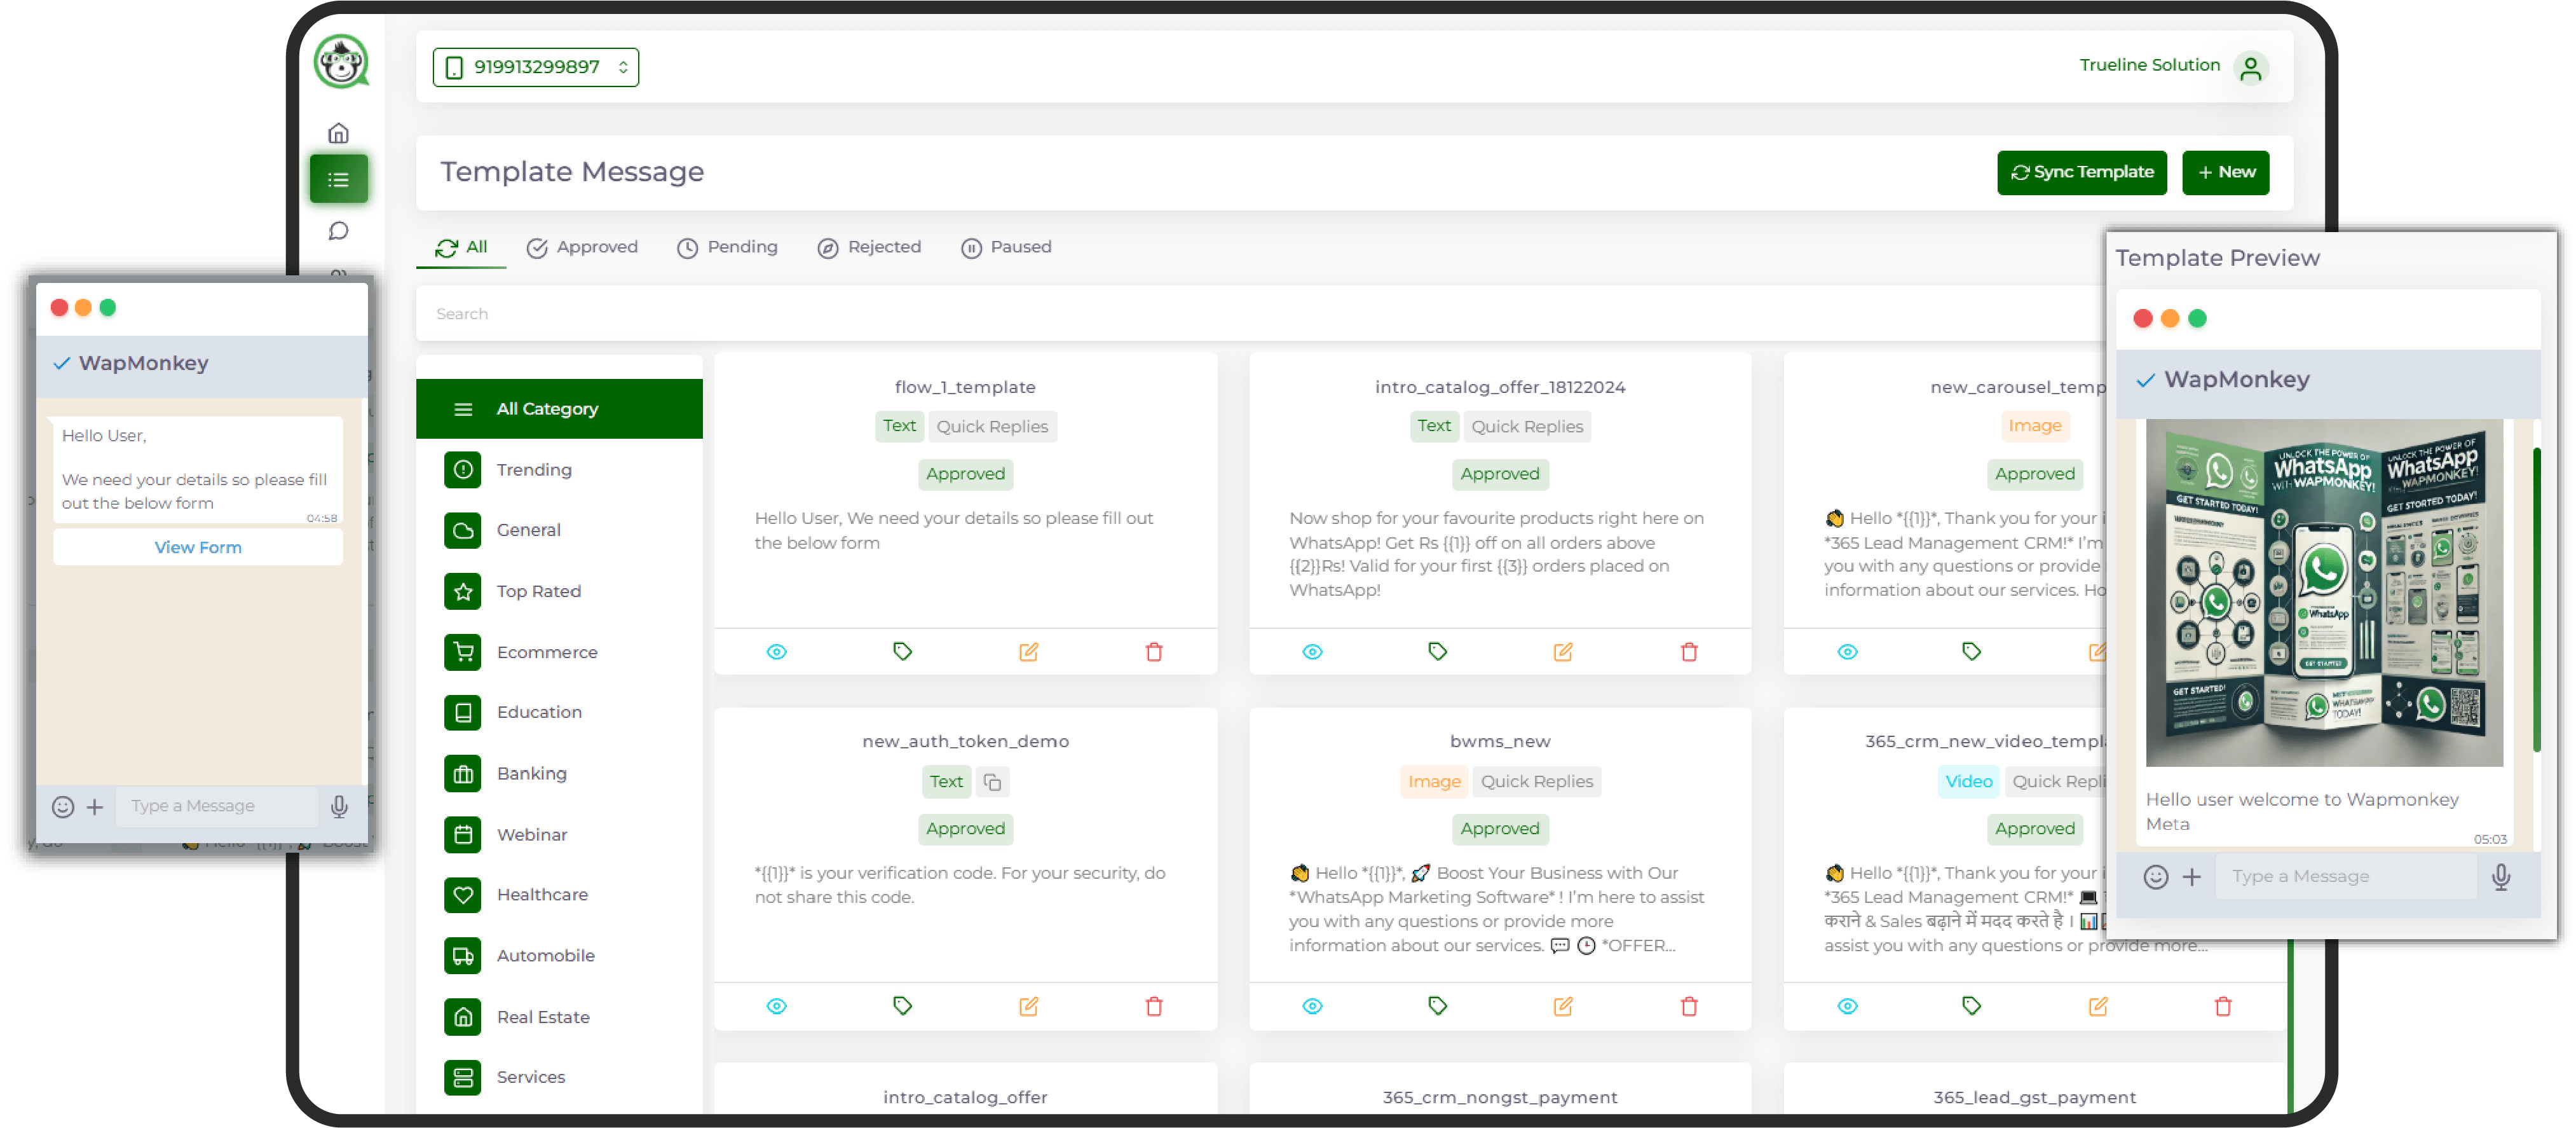
Task: Tag bwms_new using the tag icon
Action: coord(1437,1006)
